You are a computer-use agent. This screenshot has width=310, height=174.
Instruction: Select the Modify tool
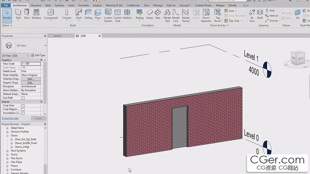coord(7,15)
